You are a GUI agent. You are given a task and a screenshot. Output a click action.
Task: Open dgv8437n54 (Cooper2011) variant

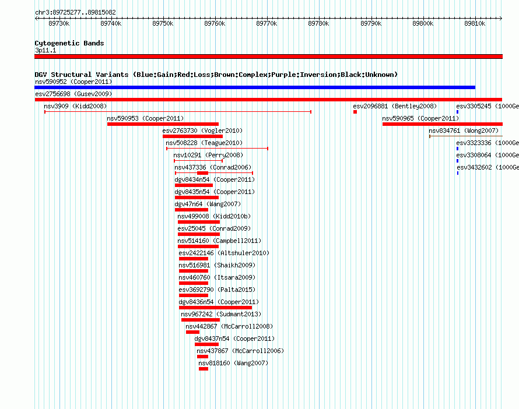pos(234,339)
